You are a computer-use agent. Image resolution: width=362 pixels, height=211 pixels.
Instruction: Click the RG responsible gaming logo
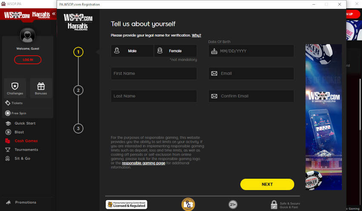click(x=188, y=204)
